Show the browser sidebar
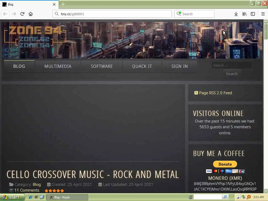Image resolution: width=268 pixels, height=201 pixels. [253, 14]
